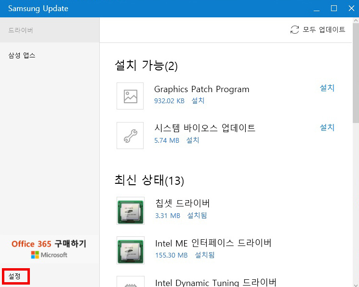The image size is (359, 287).
Task: Click the 932.02 KB size text
Action: coord(169,101)
